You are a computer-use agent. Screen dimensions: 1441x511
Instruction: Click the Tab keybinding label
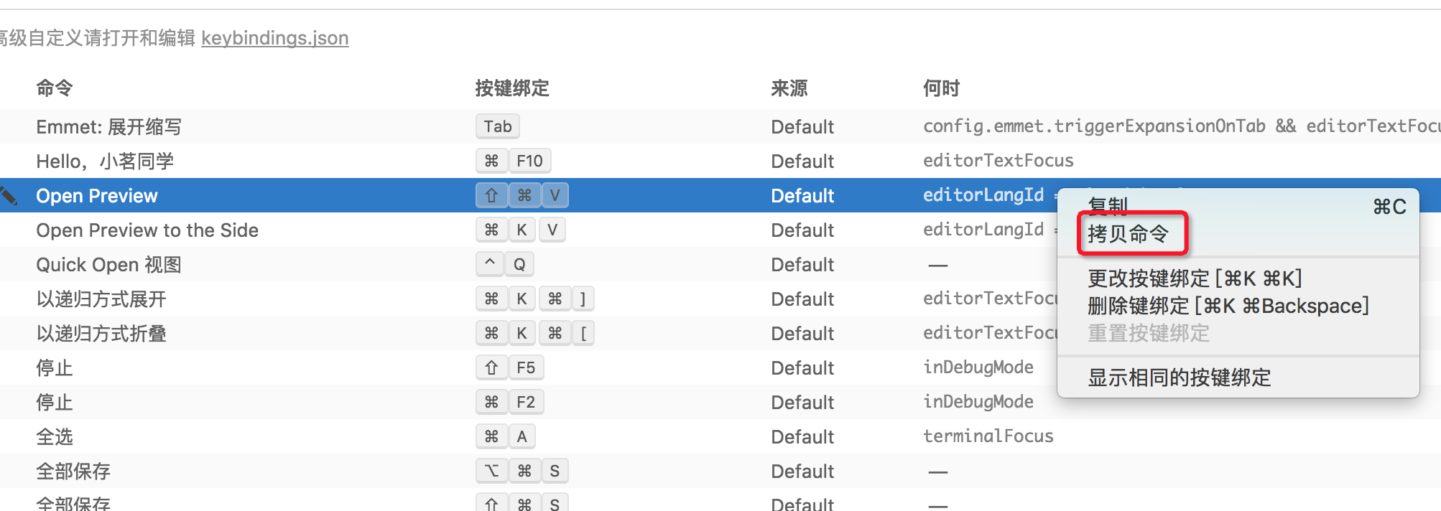[497, 126]
